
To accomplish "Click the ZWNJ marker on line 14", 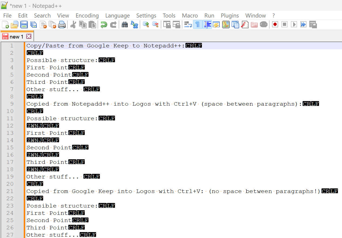I will pos(35,140).
